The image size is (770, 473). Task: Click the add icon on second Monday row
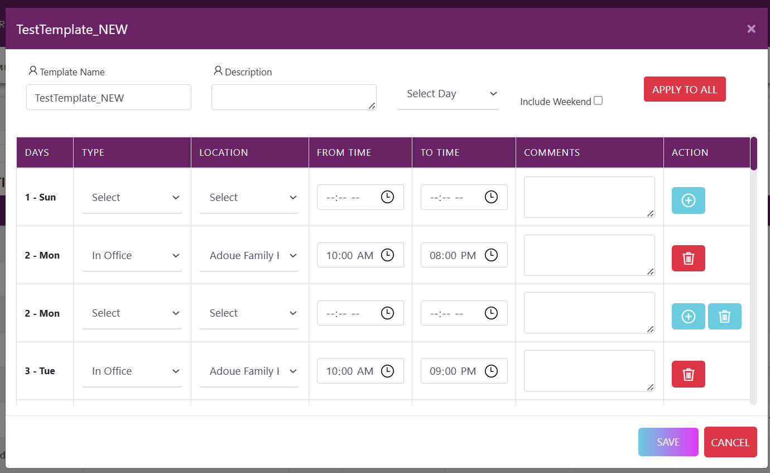click(x=688, y=317)
